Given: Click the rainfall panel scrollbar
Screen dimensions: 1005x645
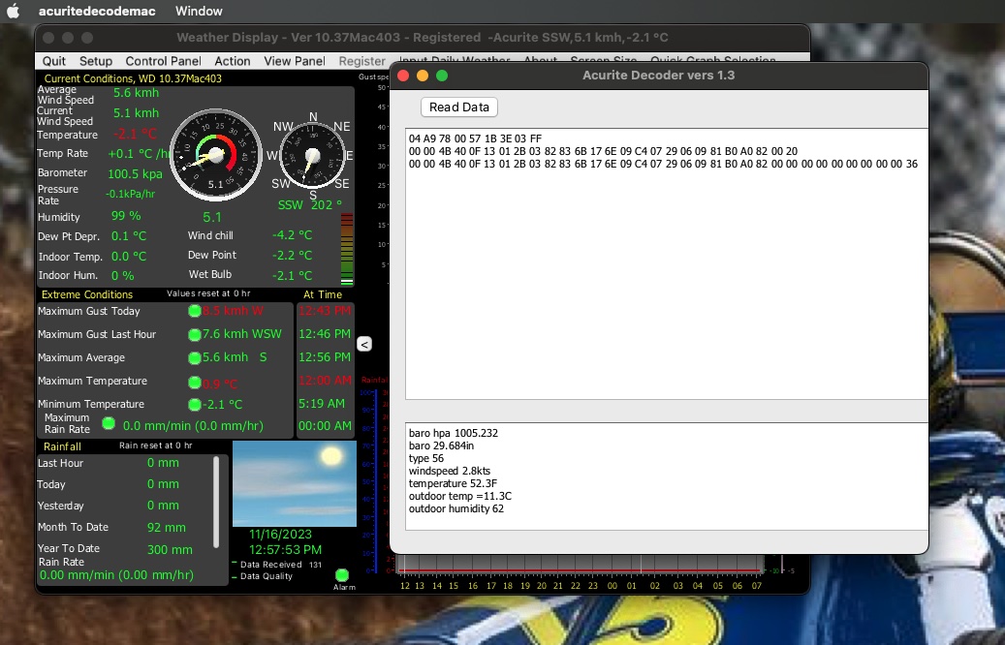Looking at the screenshot, I should (216, 503).
